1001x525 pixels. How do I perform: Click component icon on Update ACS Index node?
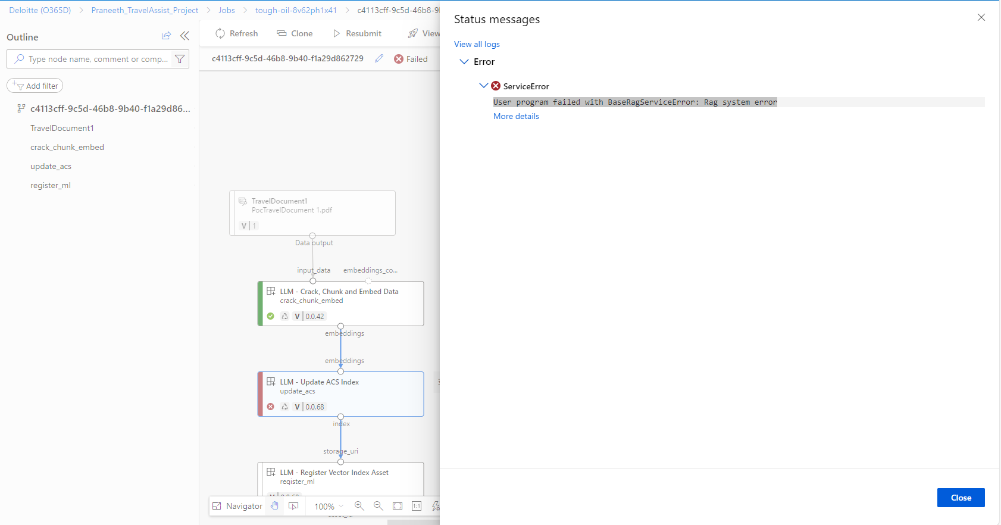tap(271, 382)
